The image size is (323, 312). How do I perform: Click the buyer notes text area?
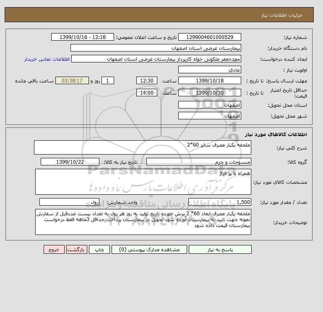[143, 222]
